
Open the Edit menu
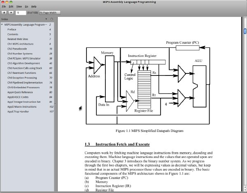click(11, 7)
